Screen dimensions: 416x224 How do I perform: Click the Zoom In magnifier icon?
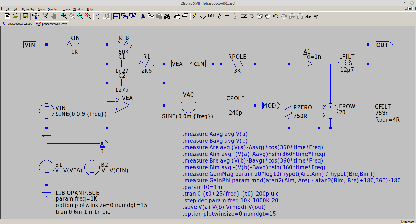(64, 16)
